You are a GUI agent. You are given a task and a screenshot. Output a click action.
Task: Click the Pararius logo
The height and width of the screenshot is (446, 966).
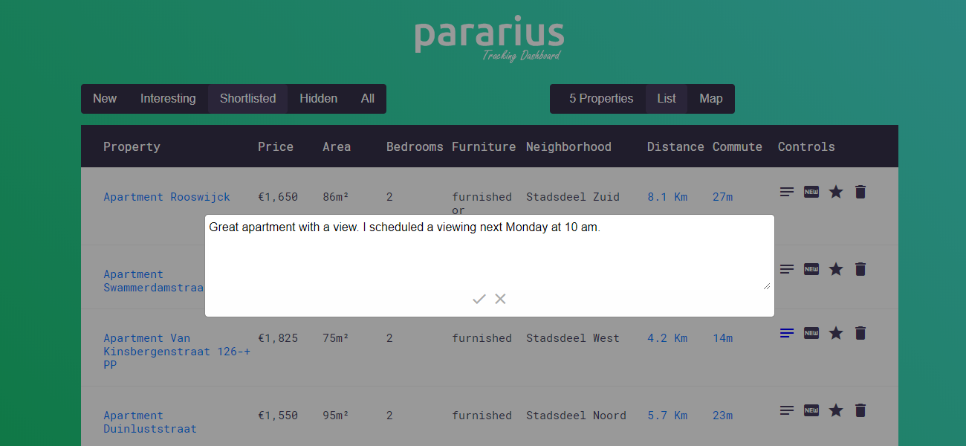pyautogui.click(x=490, y=38)
